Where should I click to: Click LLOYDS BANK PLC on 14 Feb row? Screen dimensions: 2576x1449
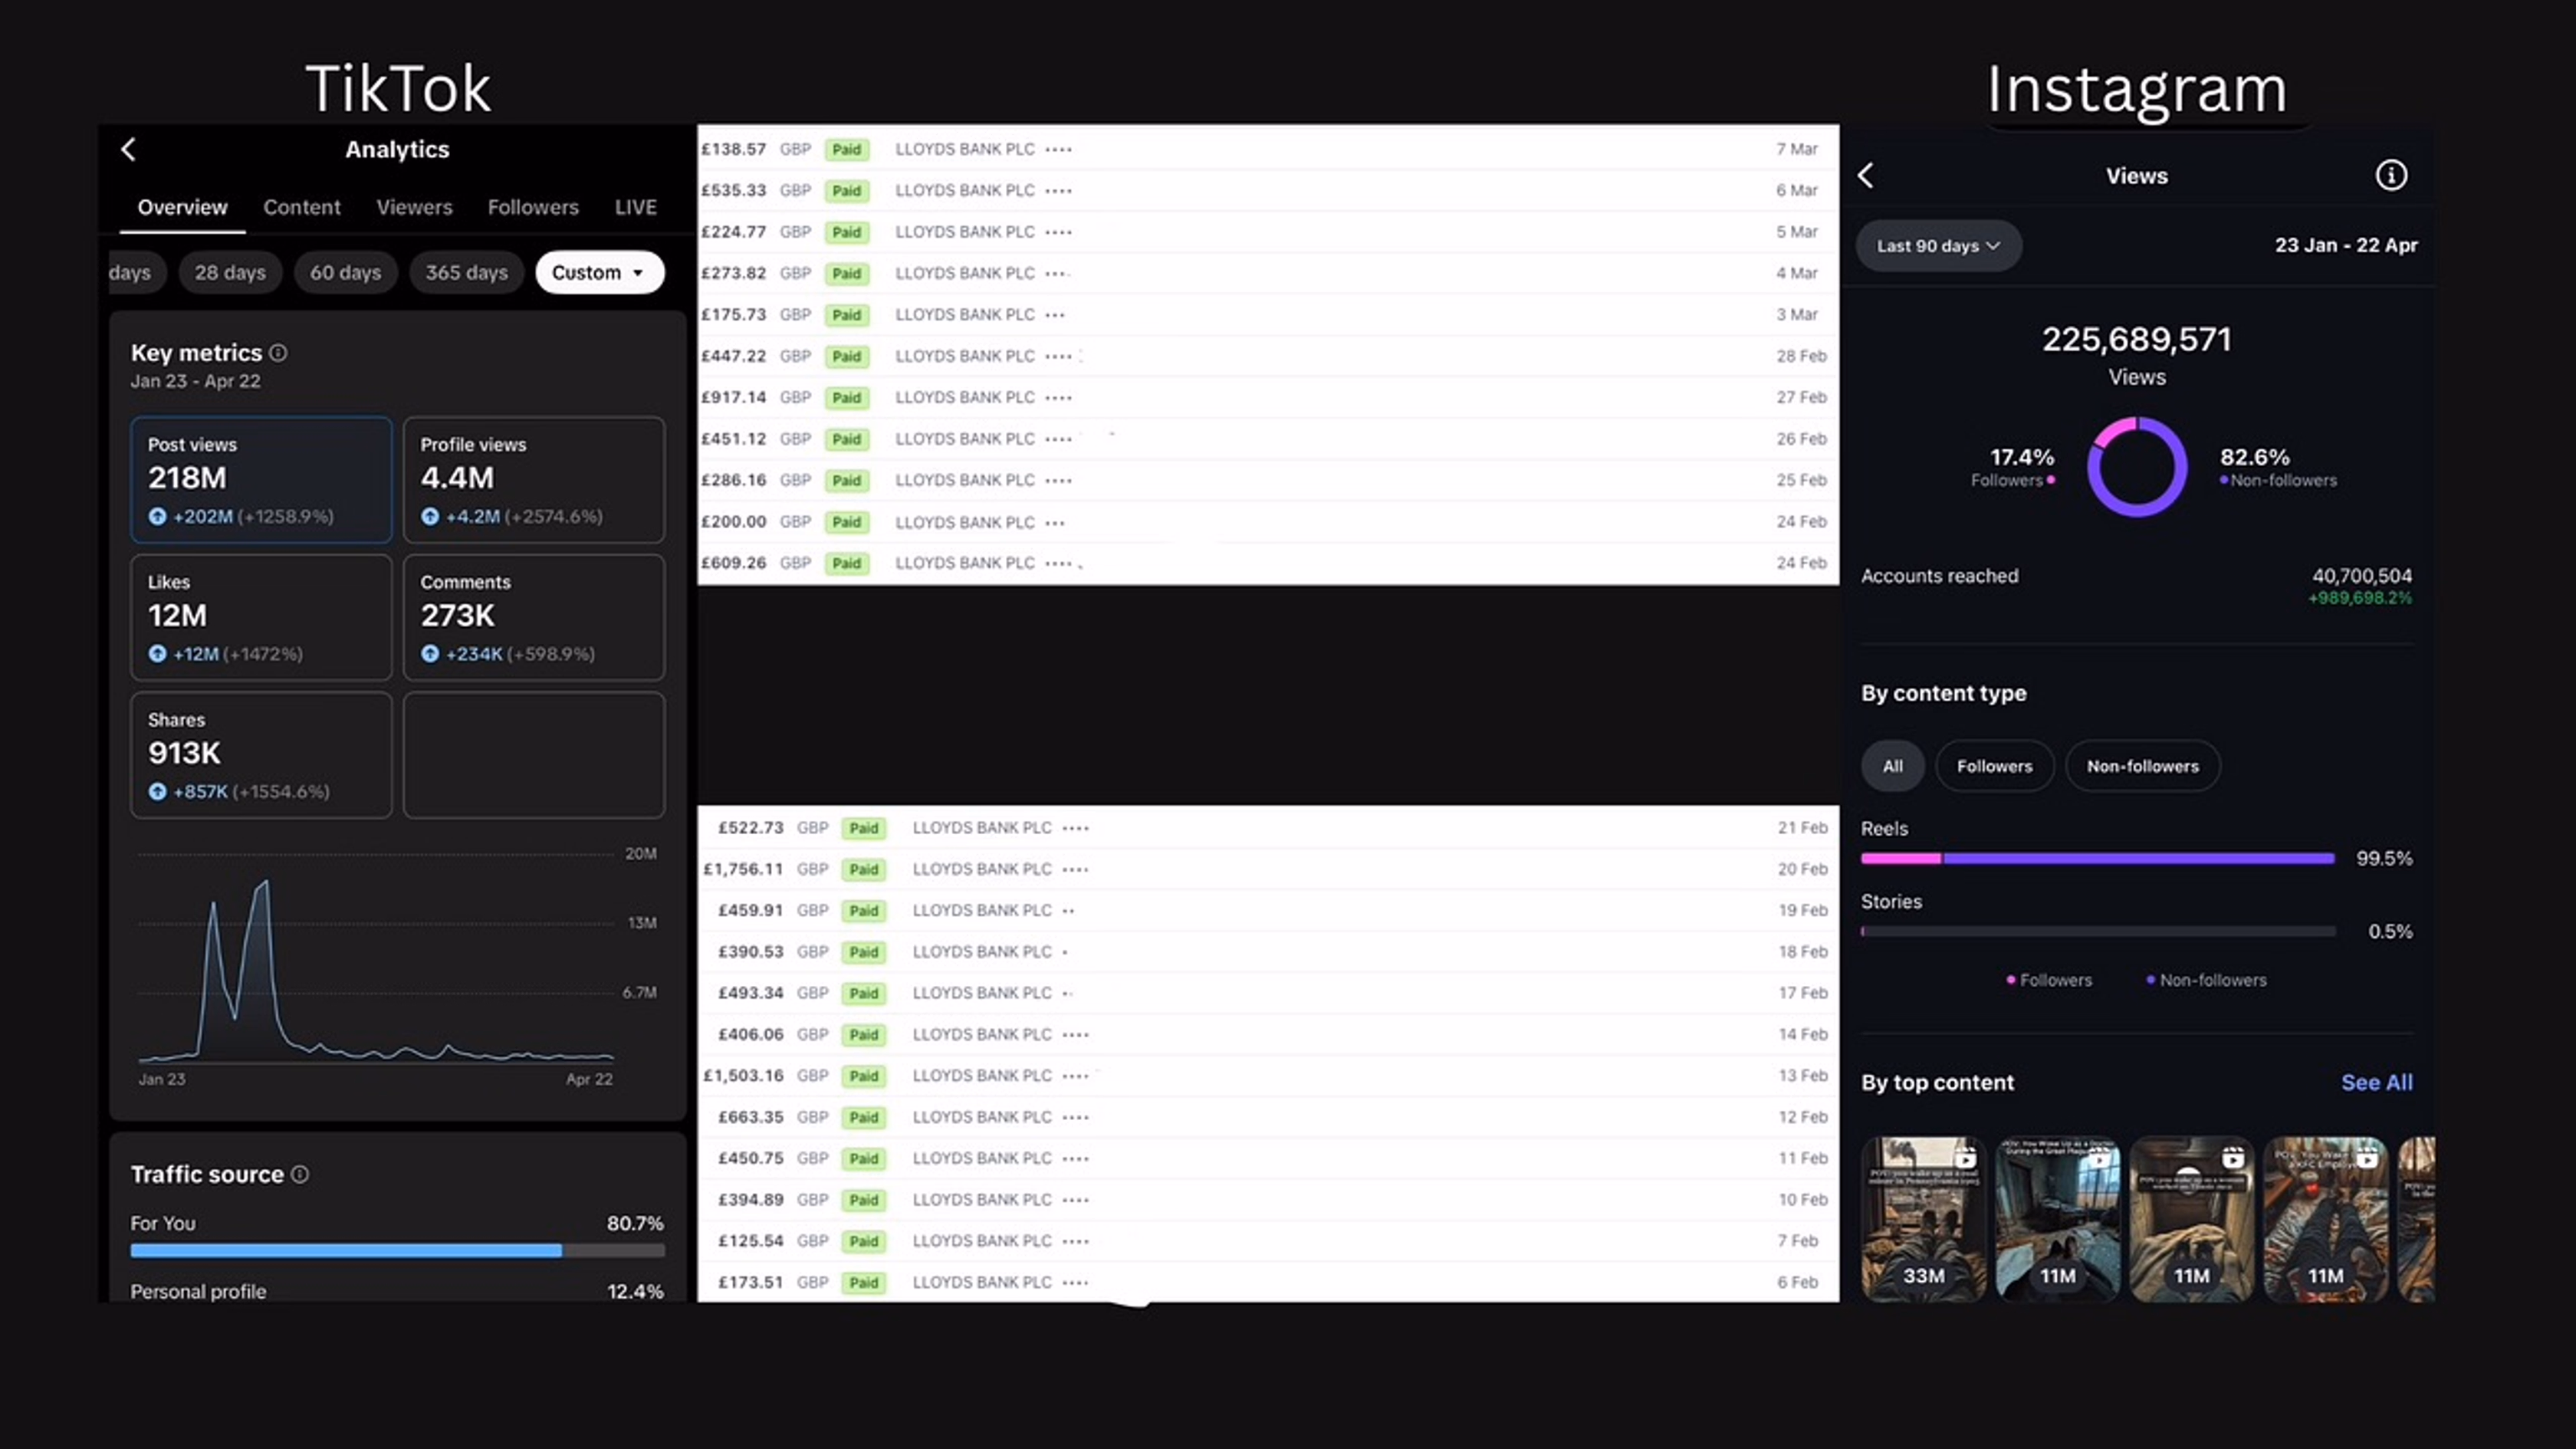981,1035
